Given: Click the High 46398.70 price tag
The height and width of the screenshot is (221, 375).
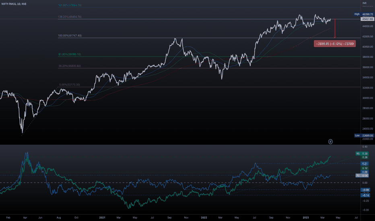Looking at the screenshot, I should click(364, 14).
